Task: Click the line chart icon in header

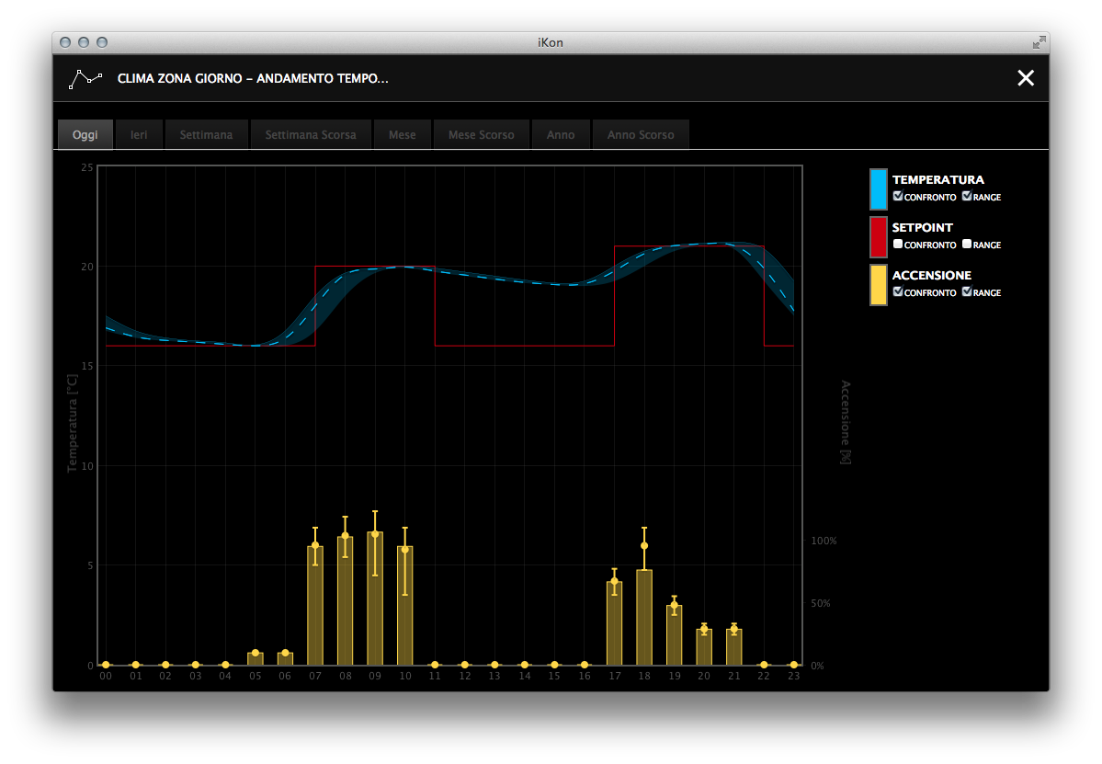Action: tap(85, 79)
